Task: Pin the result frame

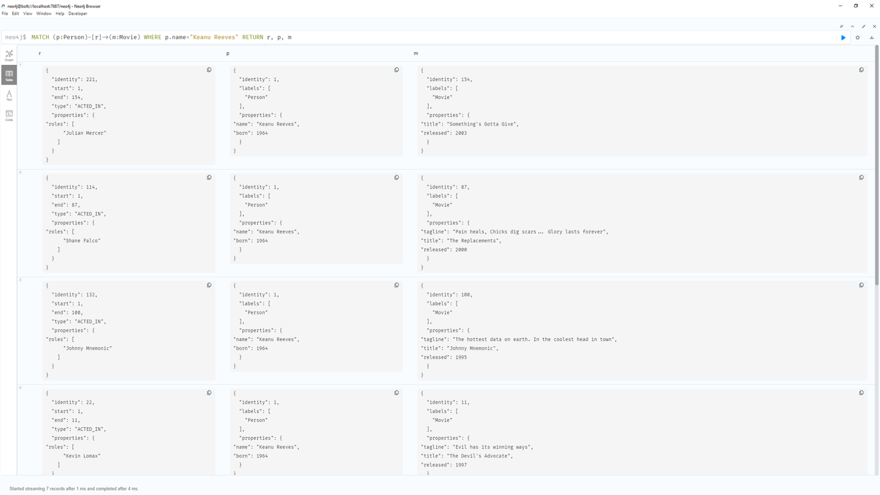Action: pyautogui.click(x=841, y=26)
